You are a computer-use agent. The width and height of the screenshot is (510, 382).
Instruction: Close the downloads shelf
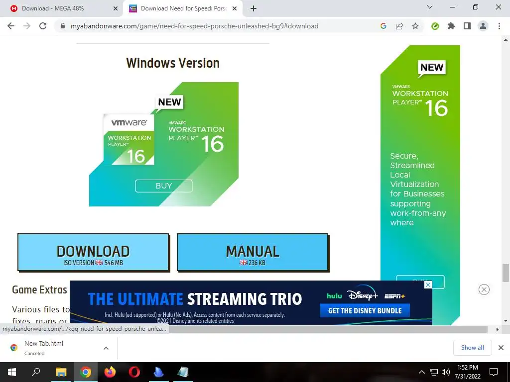[x=501, y=348]
